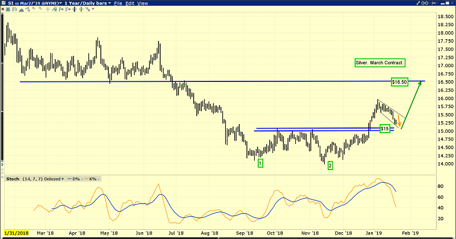The image size is (456, 239).
Task: Click the Stoch indicator label
Action: pos(13,179)
